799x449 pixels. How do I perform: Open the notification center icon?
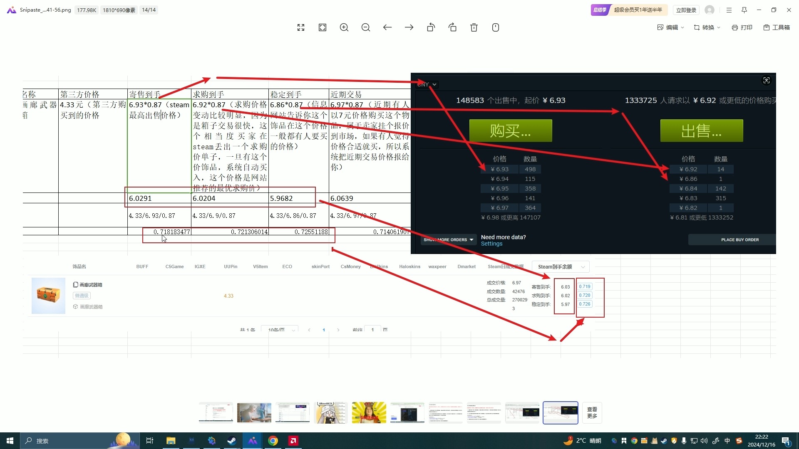tap(786, 441)
